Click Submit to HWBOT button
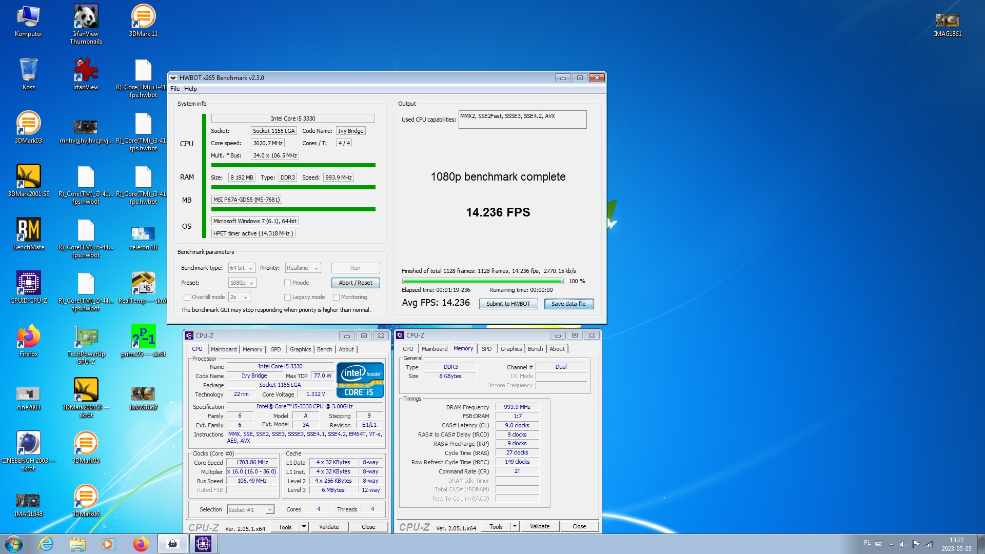Image resolution: width=985 pixels, height=554 pixels. [508, 304]
